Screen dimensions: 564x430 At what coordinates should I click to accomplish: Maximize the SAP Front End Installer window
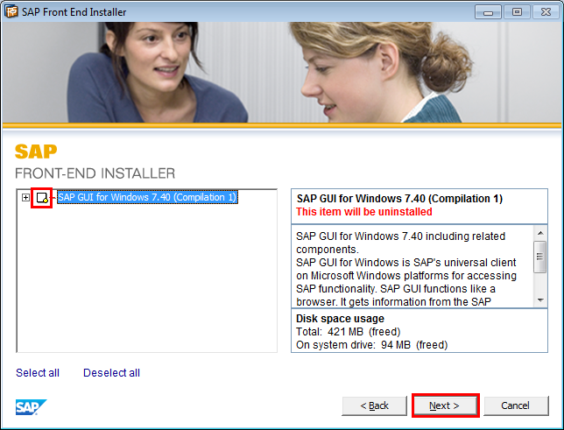coord(517,12)
